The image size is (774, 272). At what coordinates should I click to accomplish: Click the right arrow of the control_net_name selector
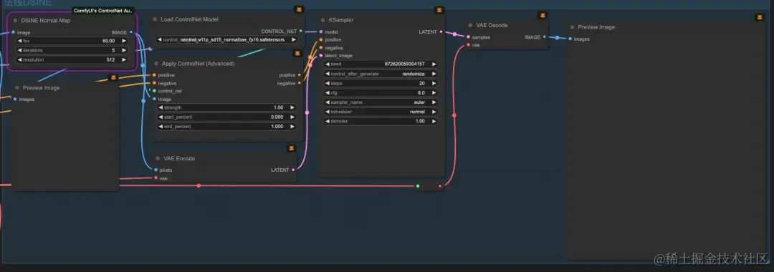click(x=294, y=39)
